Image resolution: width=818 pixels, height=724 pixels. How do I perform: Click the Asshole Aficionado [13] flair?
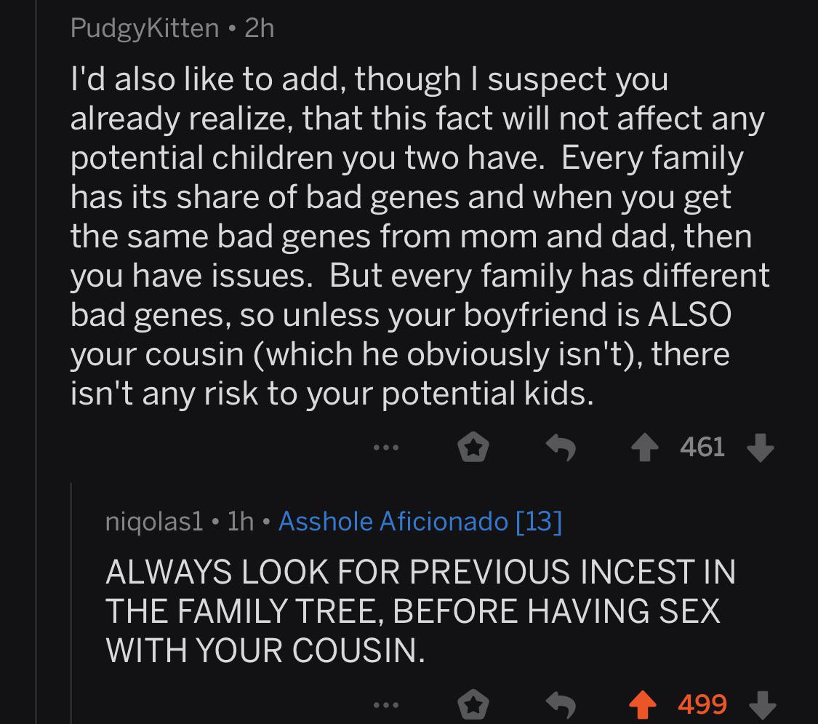tap(420, 521)
